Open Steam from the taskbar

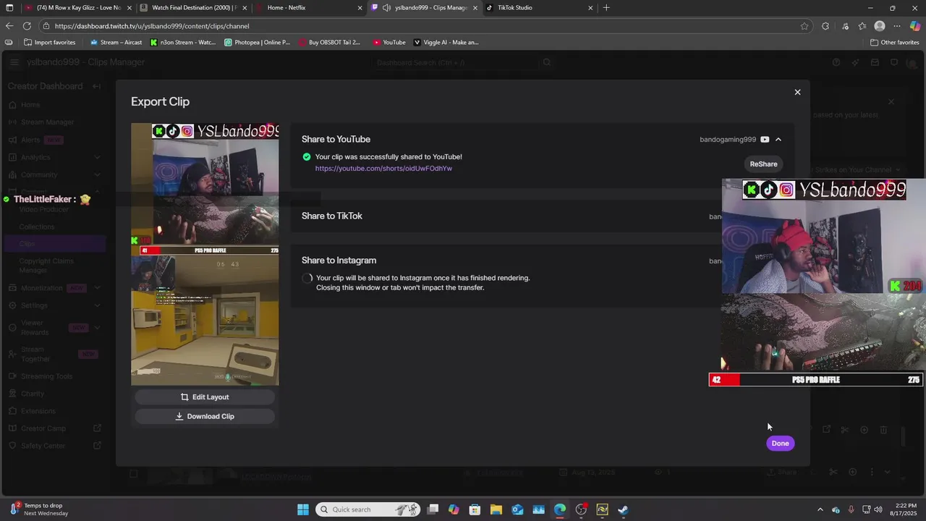[624, 509]
